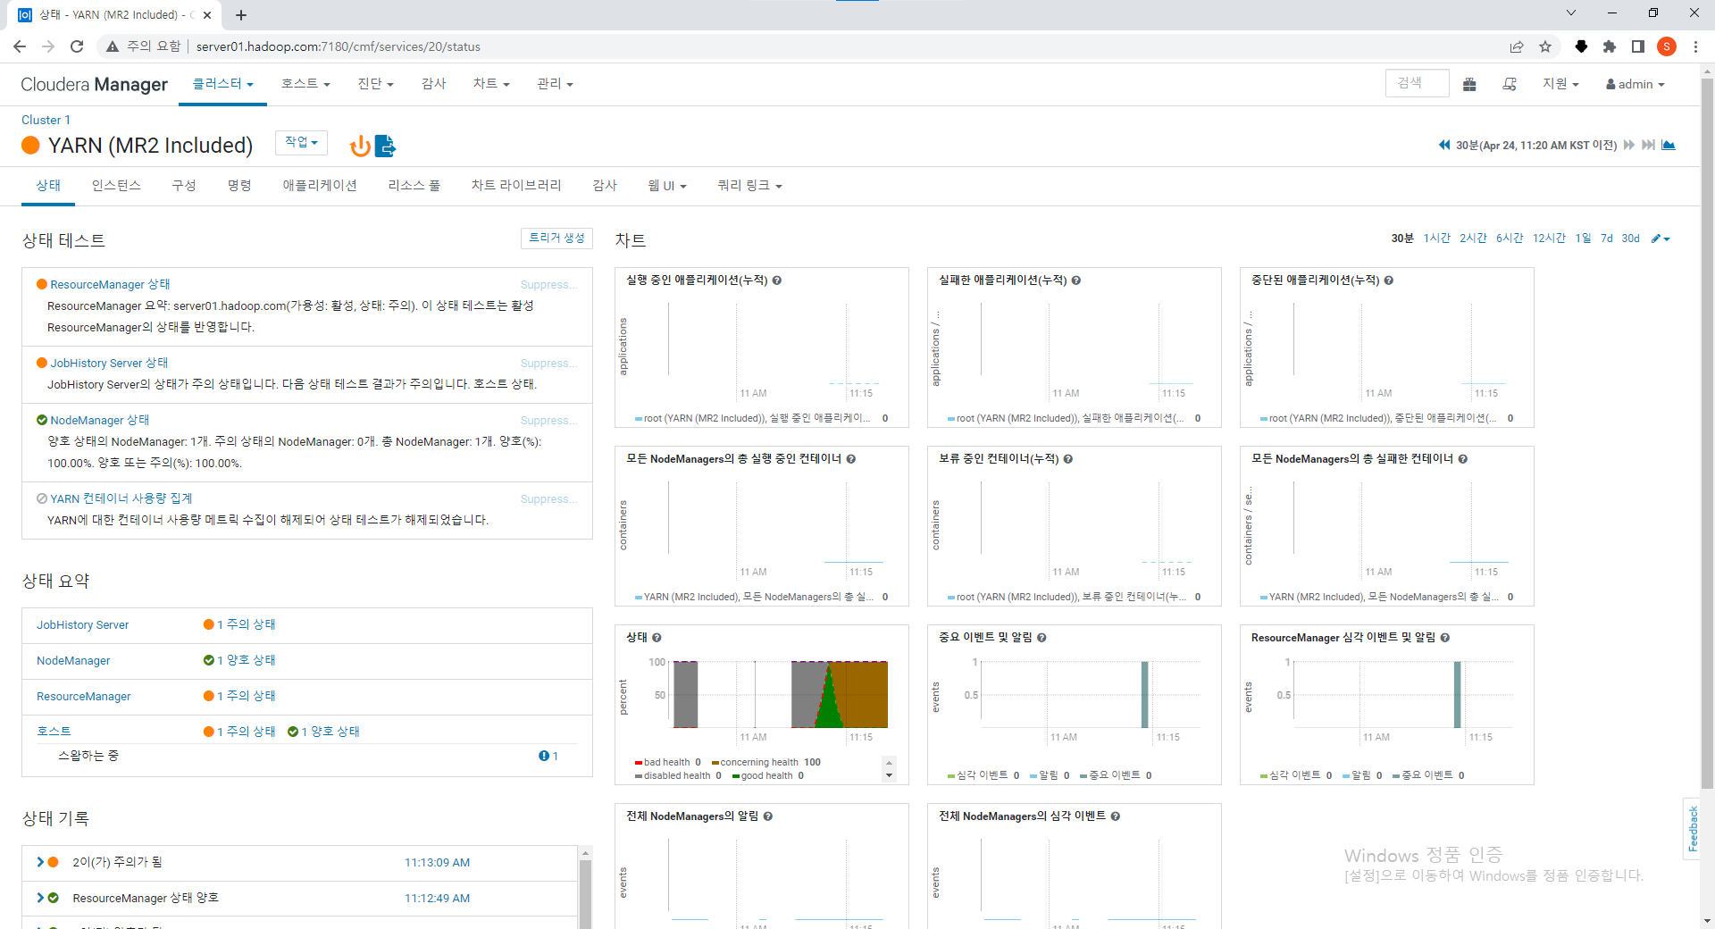Click the browser address bar URL
The height and width of the screenshot is (929, 1715).
coord(339,46)
